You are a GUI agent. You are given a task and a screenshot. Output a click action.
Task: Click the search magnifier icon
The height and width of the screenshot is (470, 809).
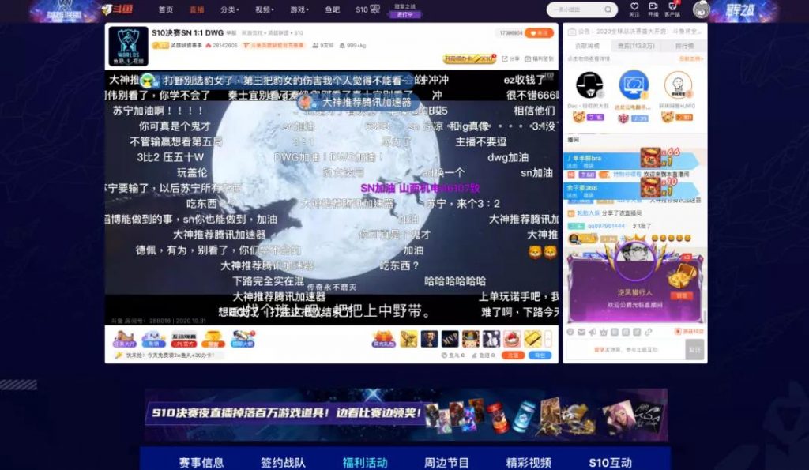pos(608,9)
